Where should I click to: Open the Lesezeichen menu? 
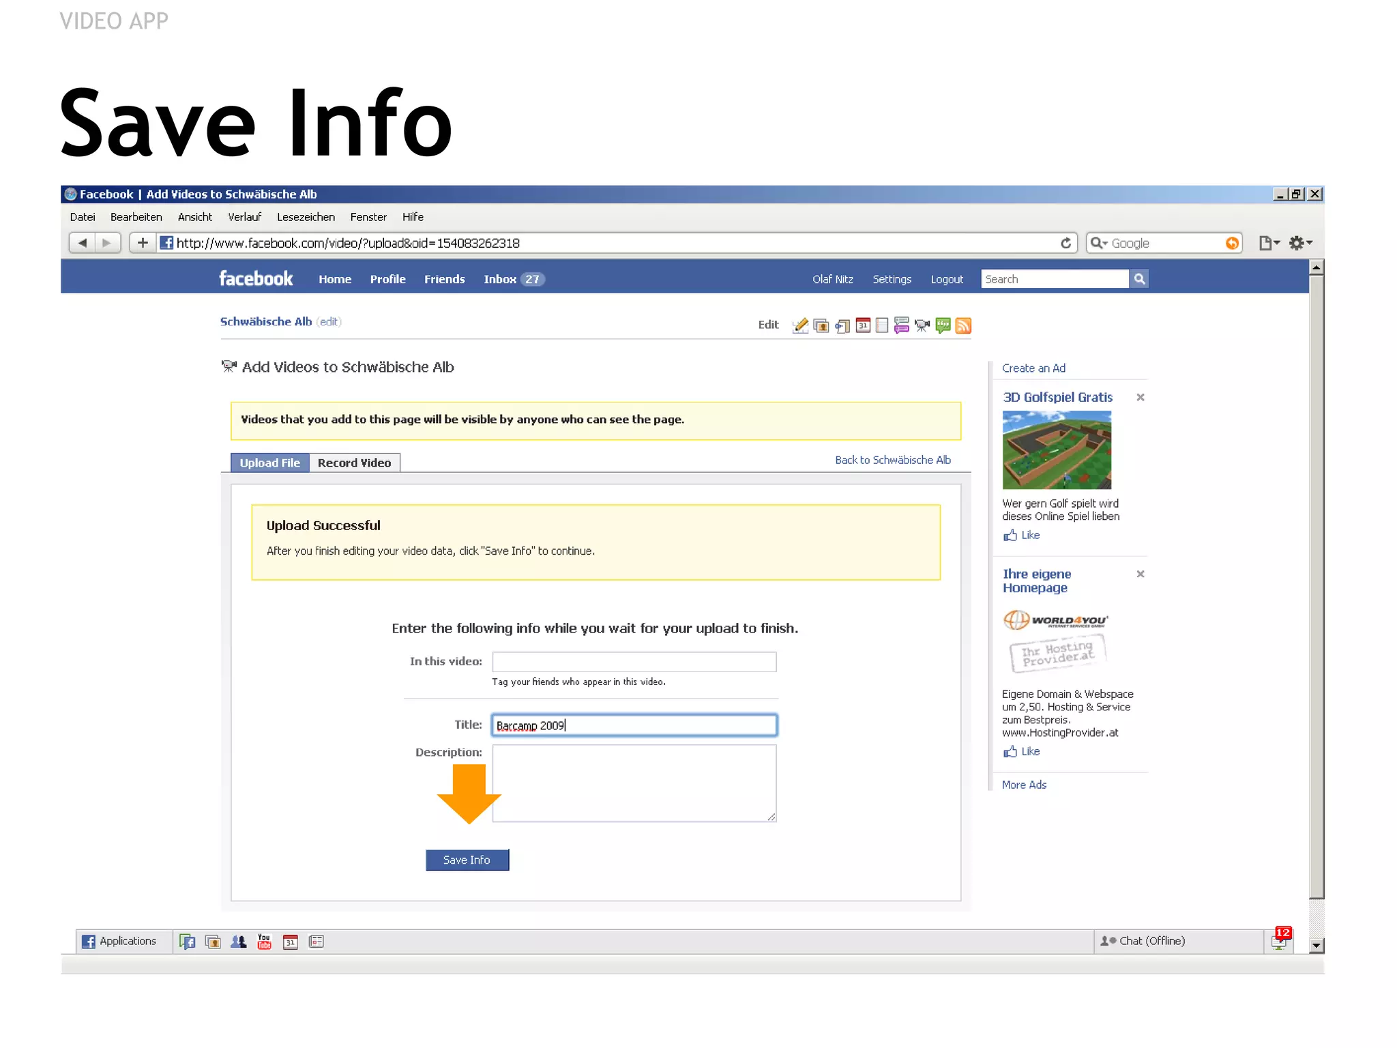306,217
